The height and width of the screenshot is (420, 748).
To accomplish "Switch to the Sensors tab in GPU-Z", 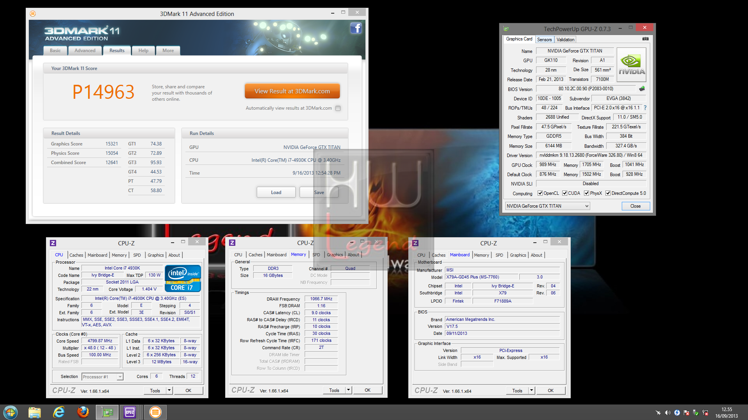I will [544, 40].
